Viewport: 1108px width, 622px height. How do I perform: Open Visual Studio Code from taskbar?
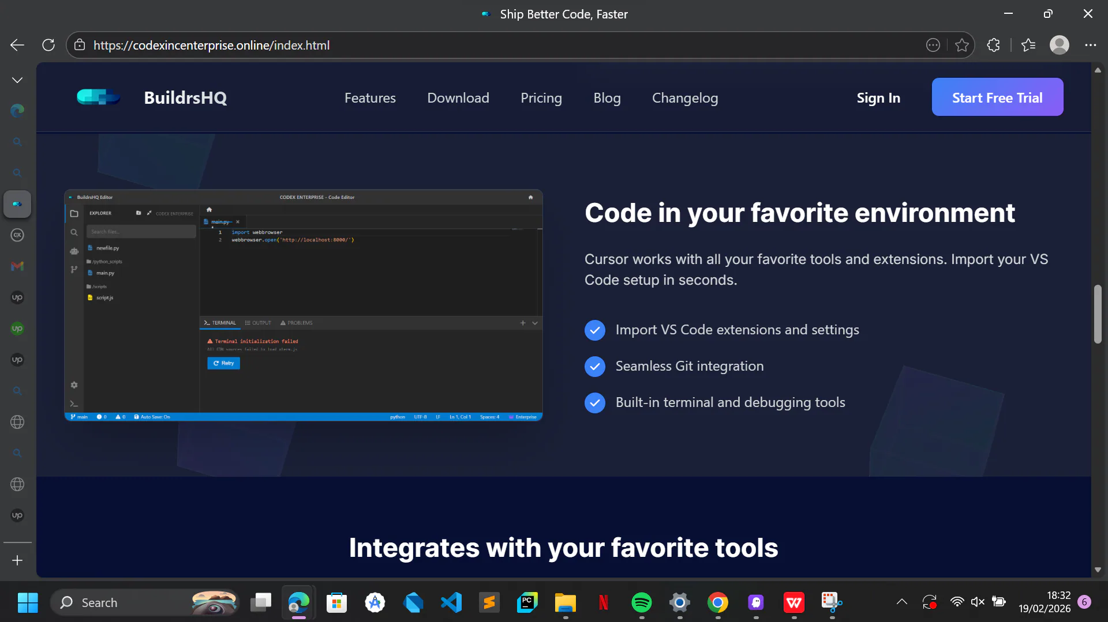point(451,602)
